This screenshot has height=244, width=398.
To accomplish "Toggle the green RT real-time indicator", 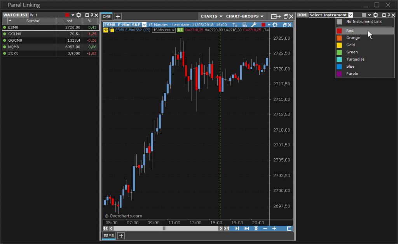I will 180,30.
